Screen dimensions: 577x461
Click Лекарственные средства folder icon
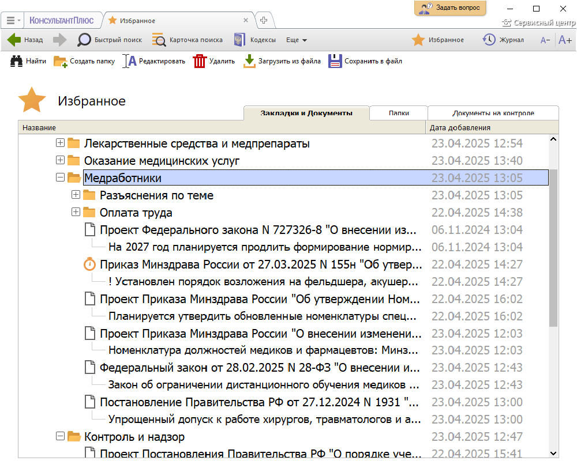[74, 143]
